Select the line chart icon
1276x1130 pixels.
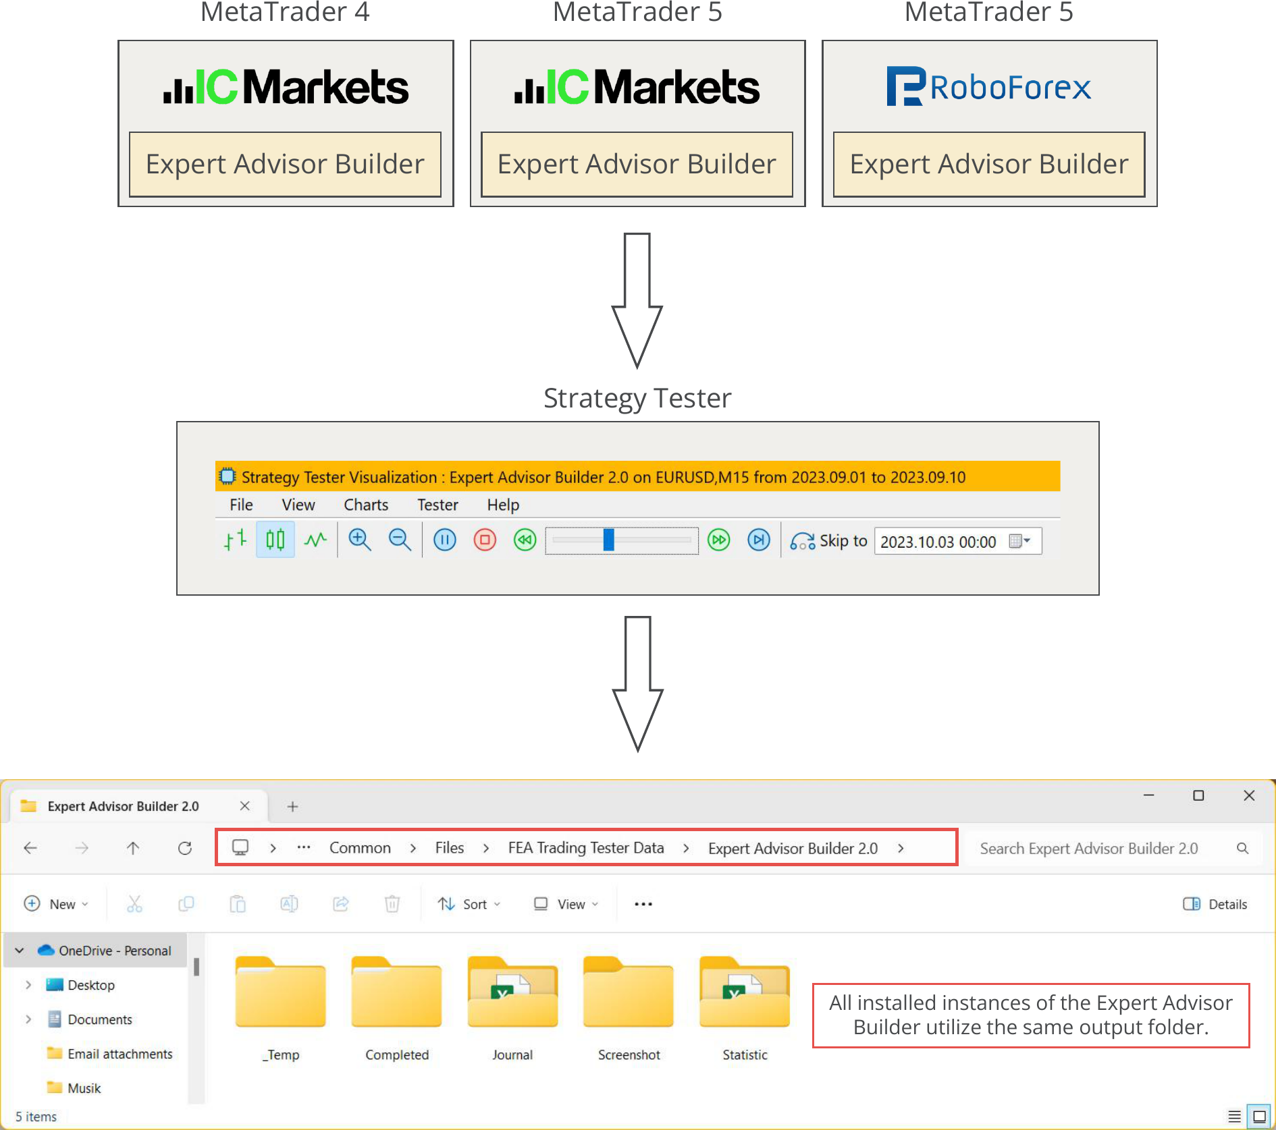[x=315, y=540]
